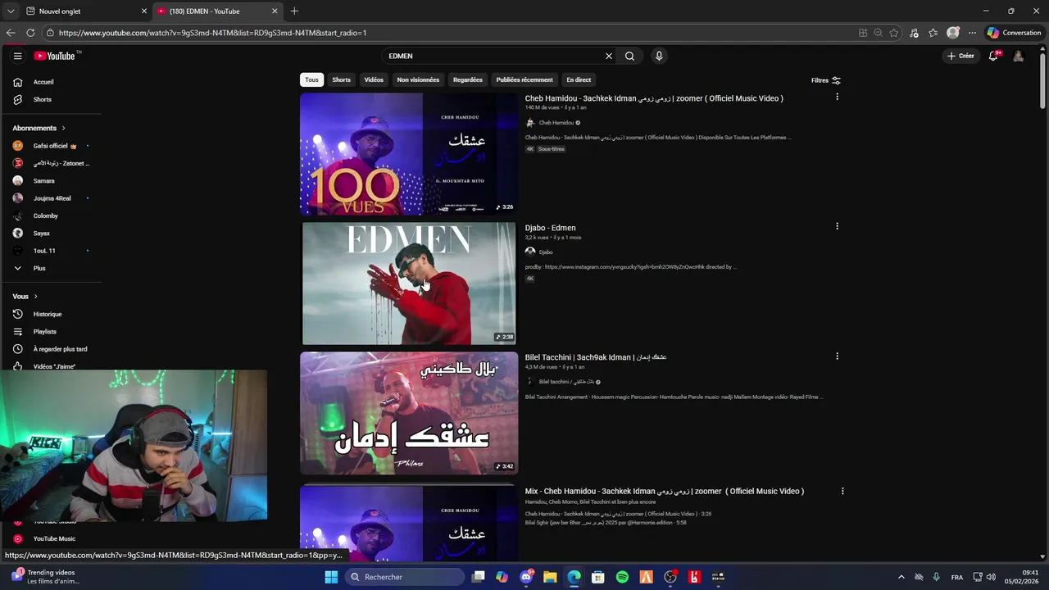
Task: Open Gafsi officiel subscription channel
Action: [x=51, y=146]
